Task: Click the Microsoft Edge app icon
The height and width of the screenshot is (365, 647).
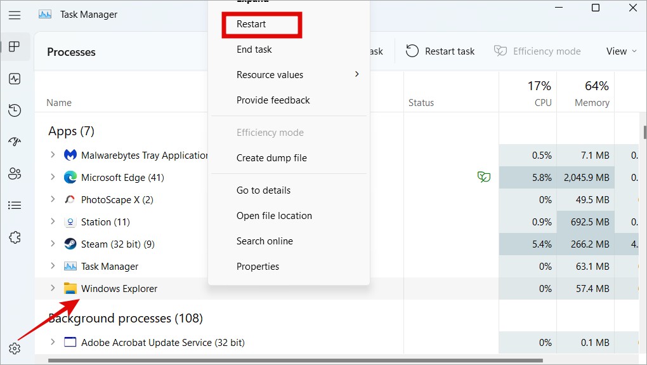Action: [x=70, y=178]
